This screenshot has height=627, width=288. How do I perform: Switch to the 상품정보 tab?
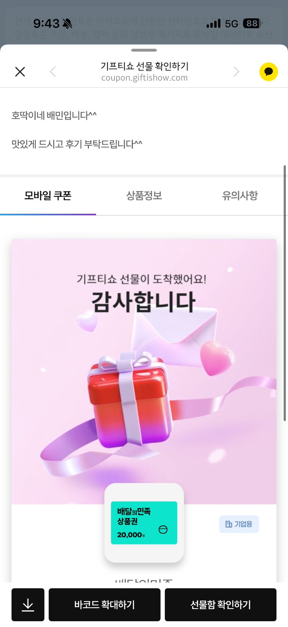pyautogui.click(x=144, y=196)
